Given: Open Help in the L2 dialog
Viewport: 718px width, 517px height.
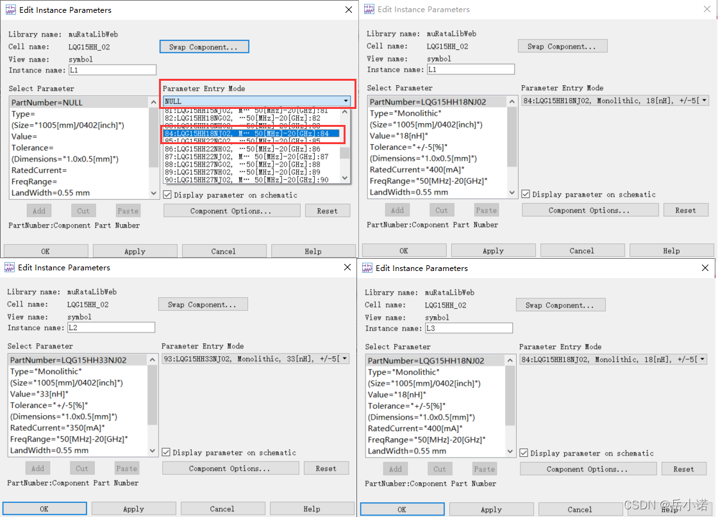Looking at the screenshot, I should pos(312,509).
